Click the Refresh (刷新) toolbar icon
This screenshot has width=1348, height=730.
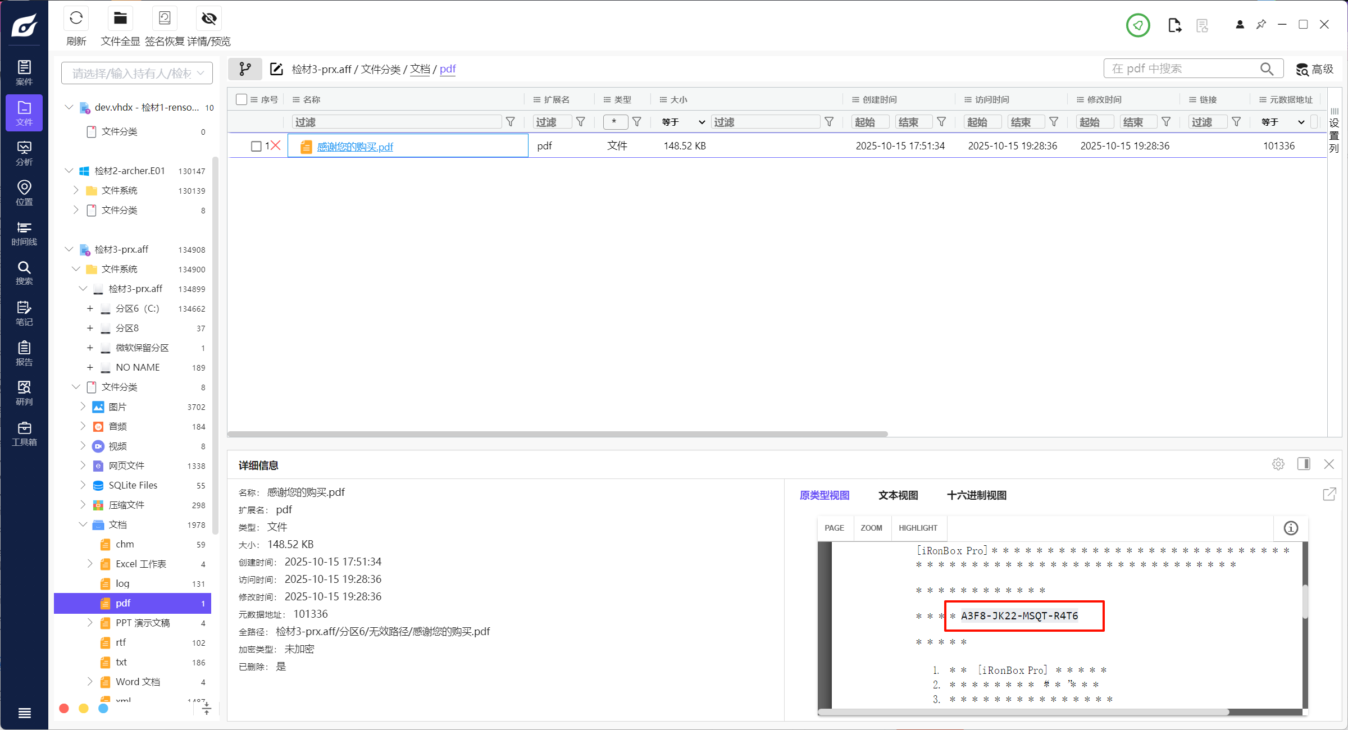(76, 19)
